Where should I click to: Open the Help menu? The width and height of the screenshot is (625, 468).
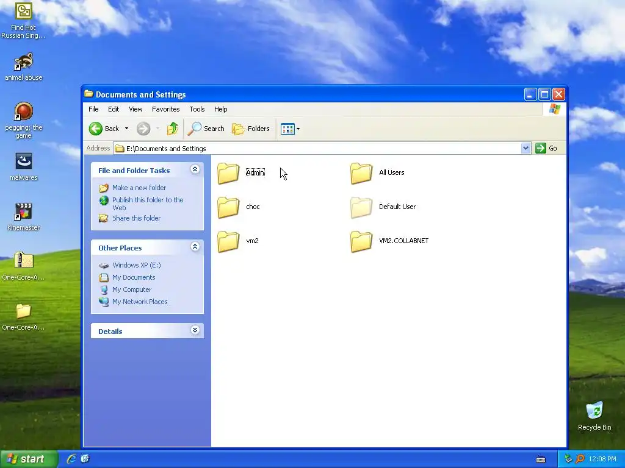pos(220,109)
